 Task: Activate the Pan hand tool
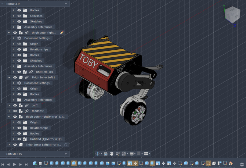(x=111, y=154)
